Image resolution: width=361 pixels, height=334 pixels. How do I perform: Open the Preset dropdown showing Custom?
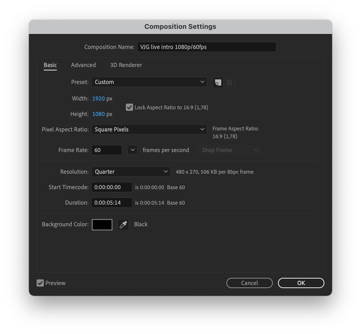149,82
